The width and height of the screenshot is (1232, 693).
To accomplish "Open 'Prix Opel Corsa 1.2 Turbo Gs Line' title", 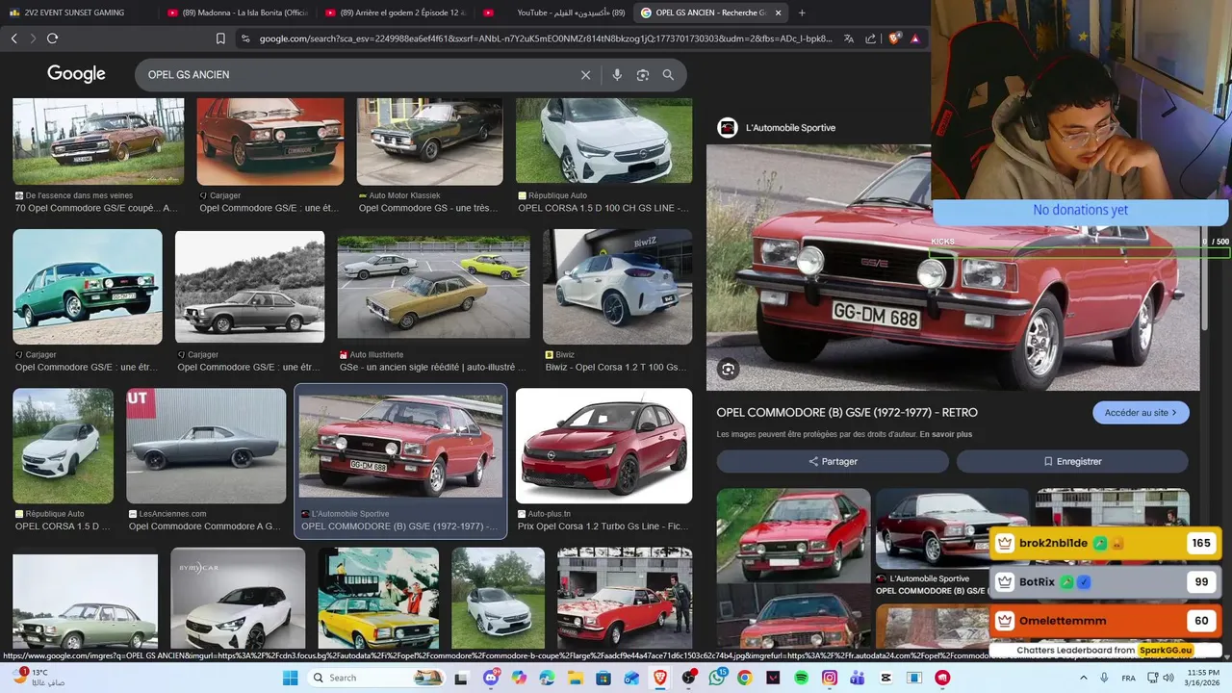I will [x=603, y=526].
